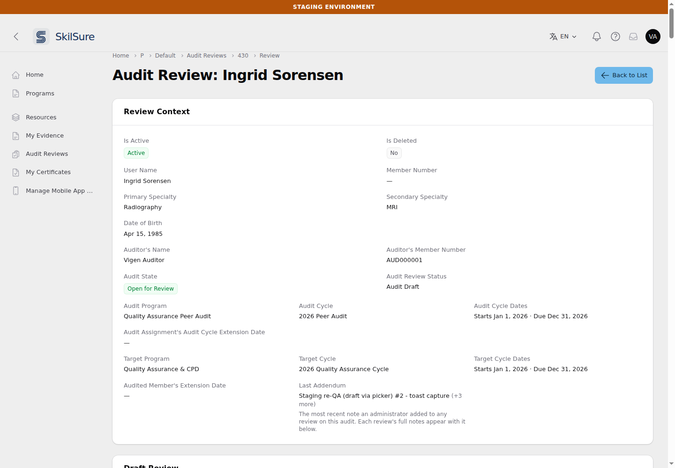The width and height of the screenshot is (675, 468).
Task: Click the translate language icon
Action: tap(554, 37)
